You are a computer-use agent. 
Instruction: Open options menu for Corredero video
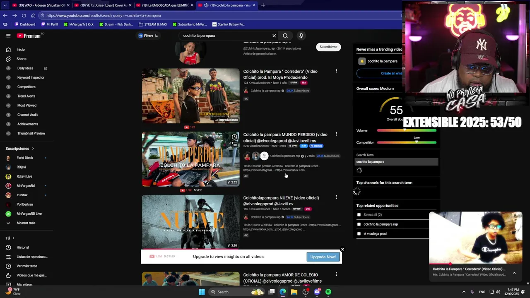[x=336, y=71]
